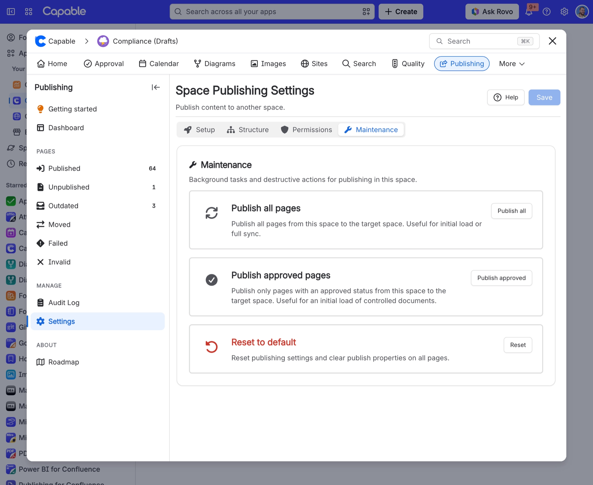593x485 pixels.
Task: Open the notifications bell
Action: (x=529, y=12)
